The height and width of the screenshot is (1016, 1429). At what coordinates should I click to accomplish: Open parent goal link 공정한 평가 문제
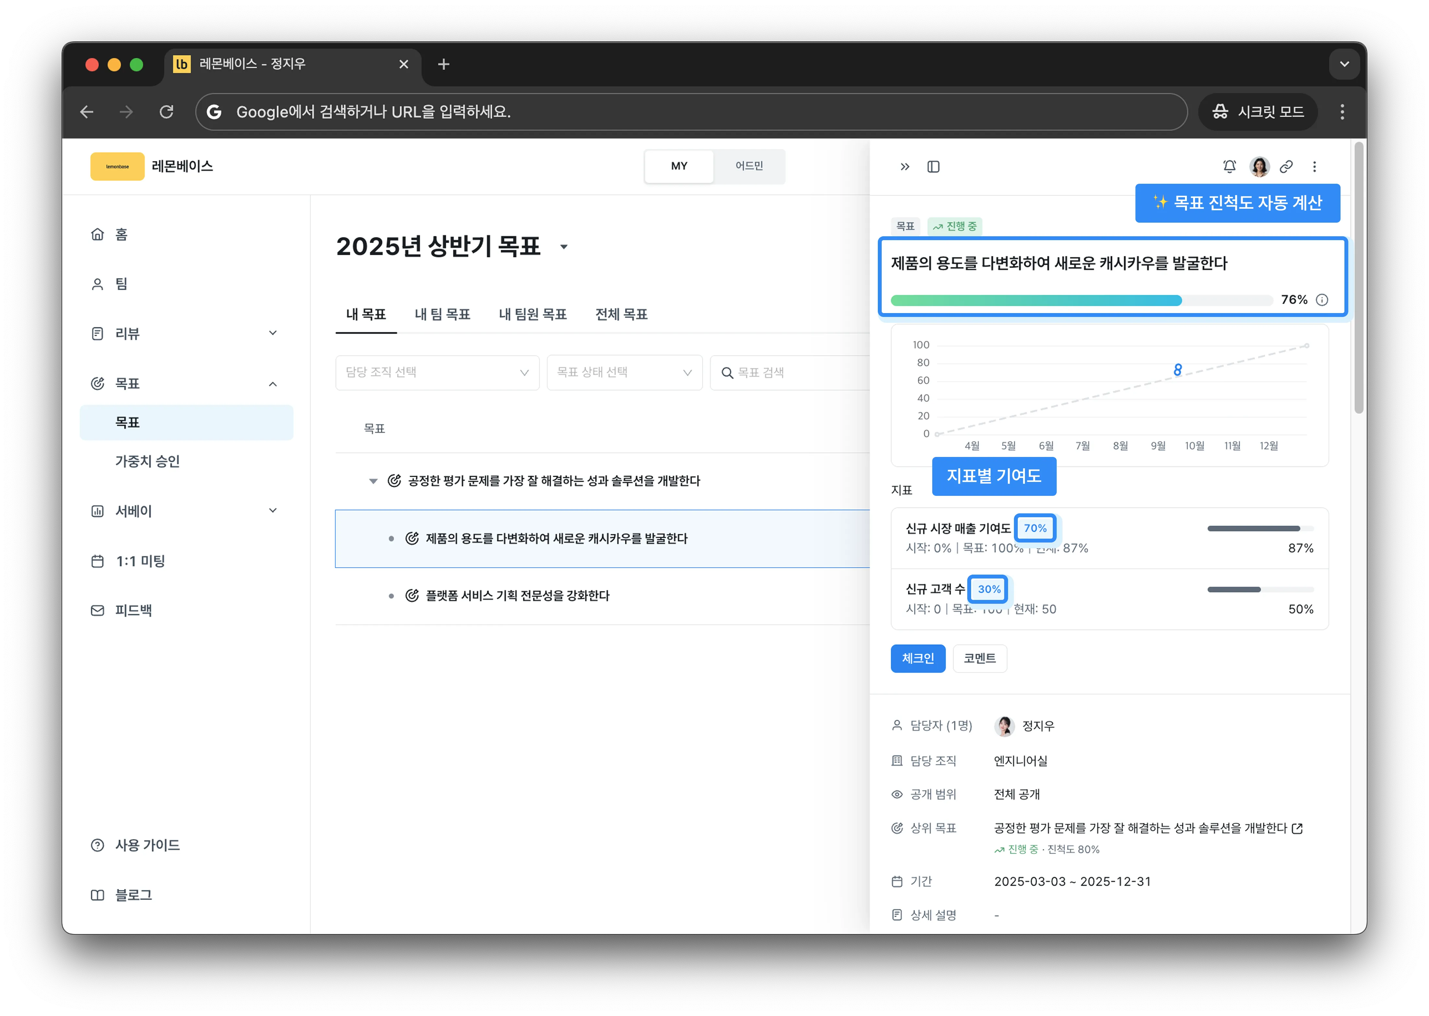1140,828
